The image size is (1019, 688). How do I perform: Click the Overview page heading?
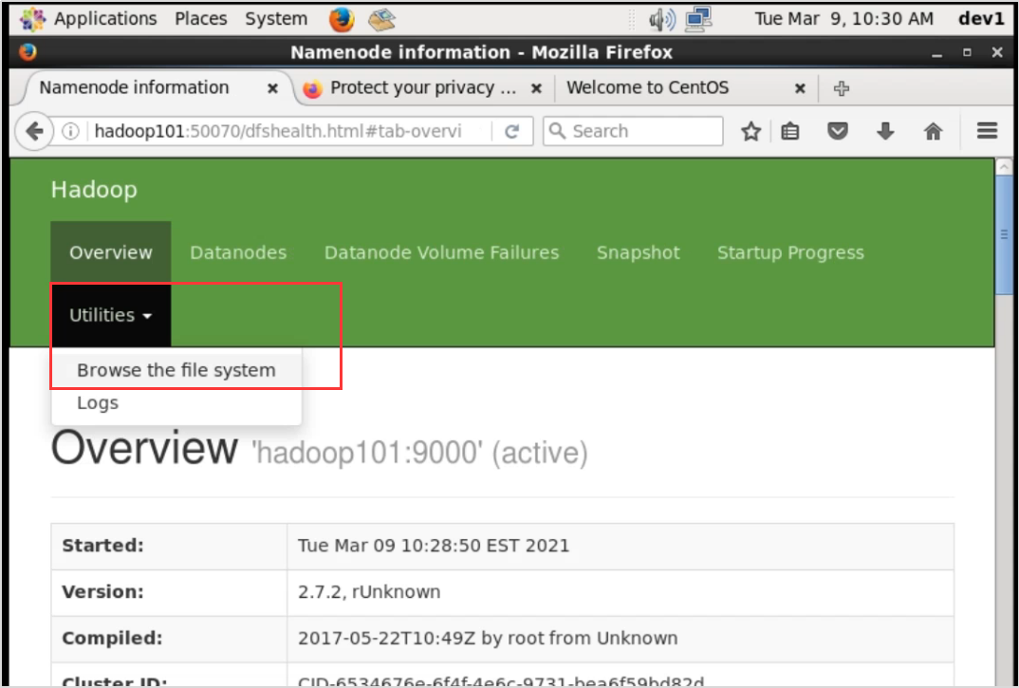[x=144, y=448]
